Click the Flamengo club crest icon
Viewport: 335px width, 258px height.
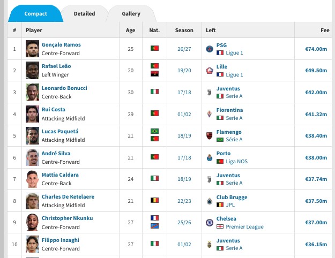coord(210,136)
